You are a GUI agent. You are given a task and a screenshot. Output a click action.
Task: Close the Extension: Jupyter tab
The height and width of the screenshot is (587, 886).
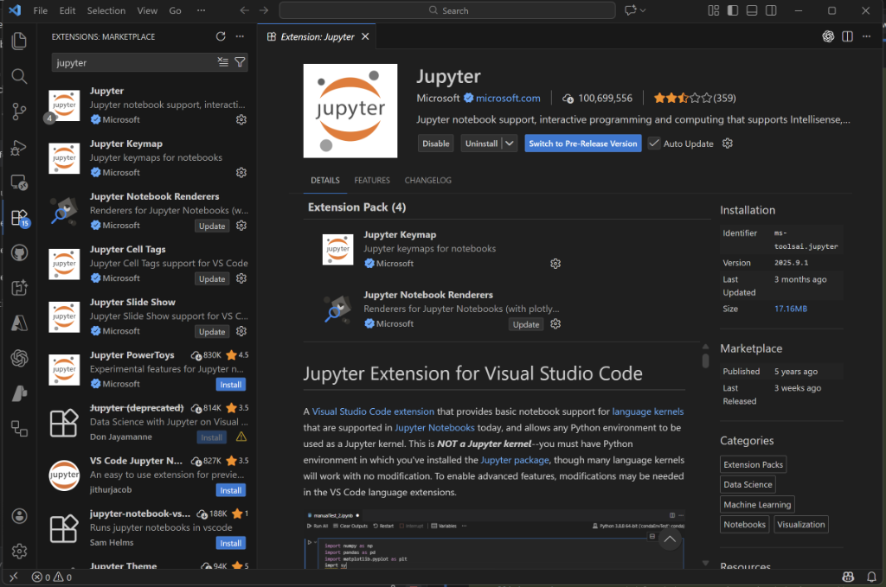(x=365, y=36)
